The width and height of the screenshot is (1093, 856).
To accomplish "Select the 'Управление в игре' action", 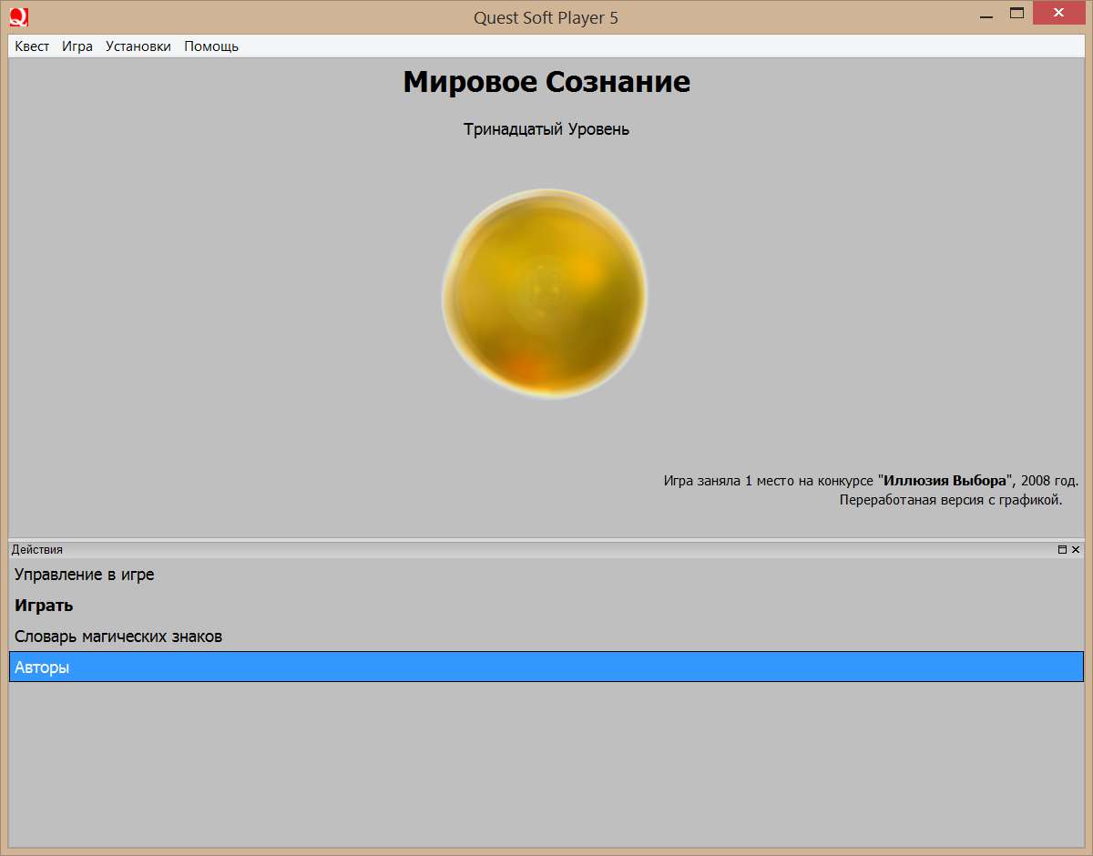I will [546, 575].
